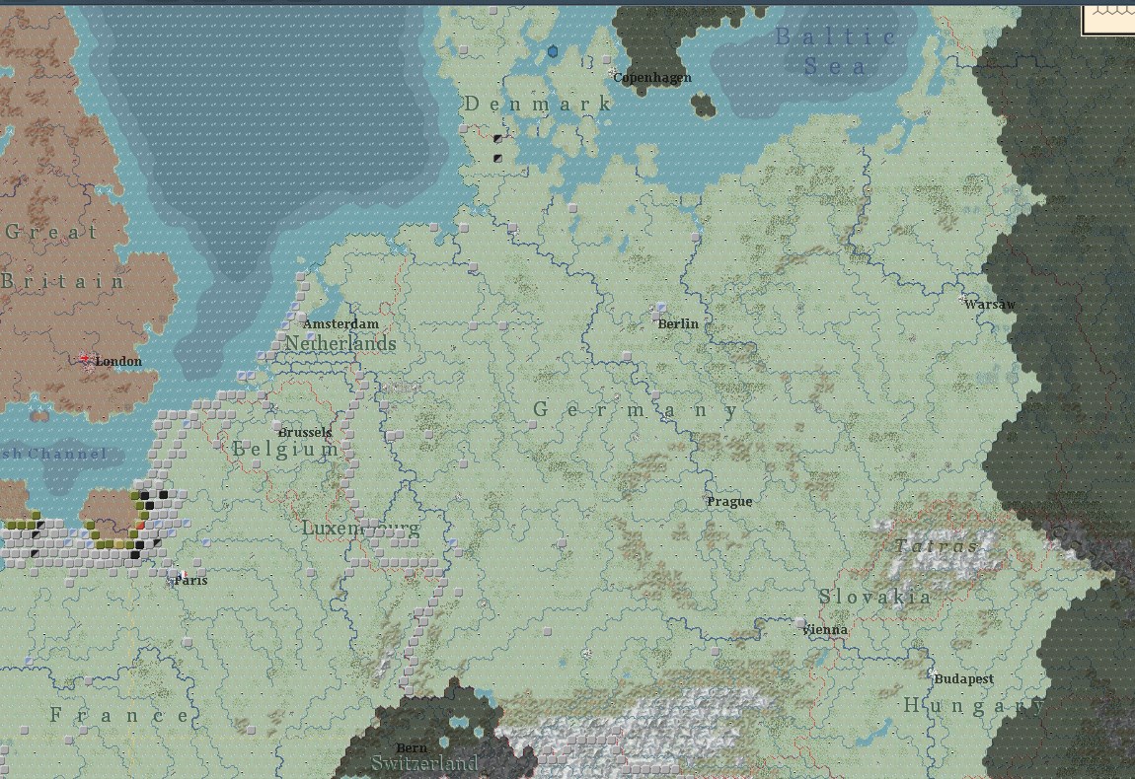Select the yellow unit counter in the Normandy line
1135x779 pixels.
118,544
